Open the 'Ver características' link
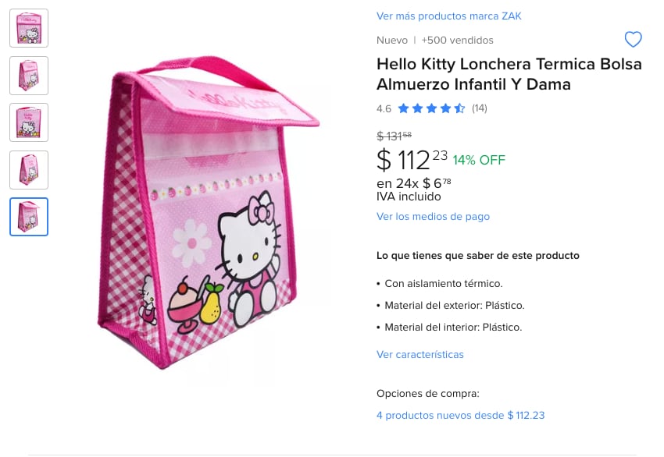This screenshot has width=664, height=457. [419, 354]
